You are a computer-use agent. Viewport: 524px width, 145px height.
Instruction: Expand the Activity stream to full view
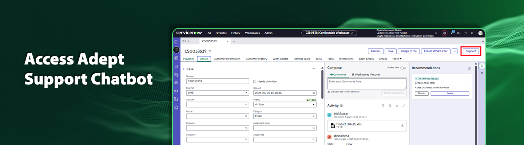[x=404, y=106]
